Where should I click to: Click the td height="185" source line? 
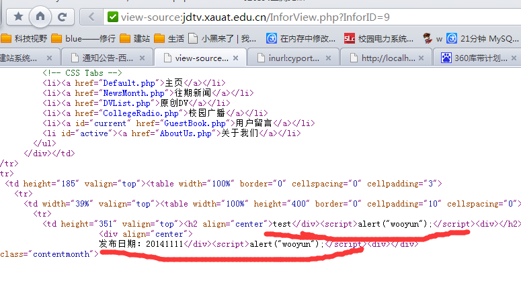[x=224, y=184]
